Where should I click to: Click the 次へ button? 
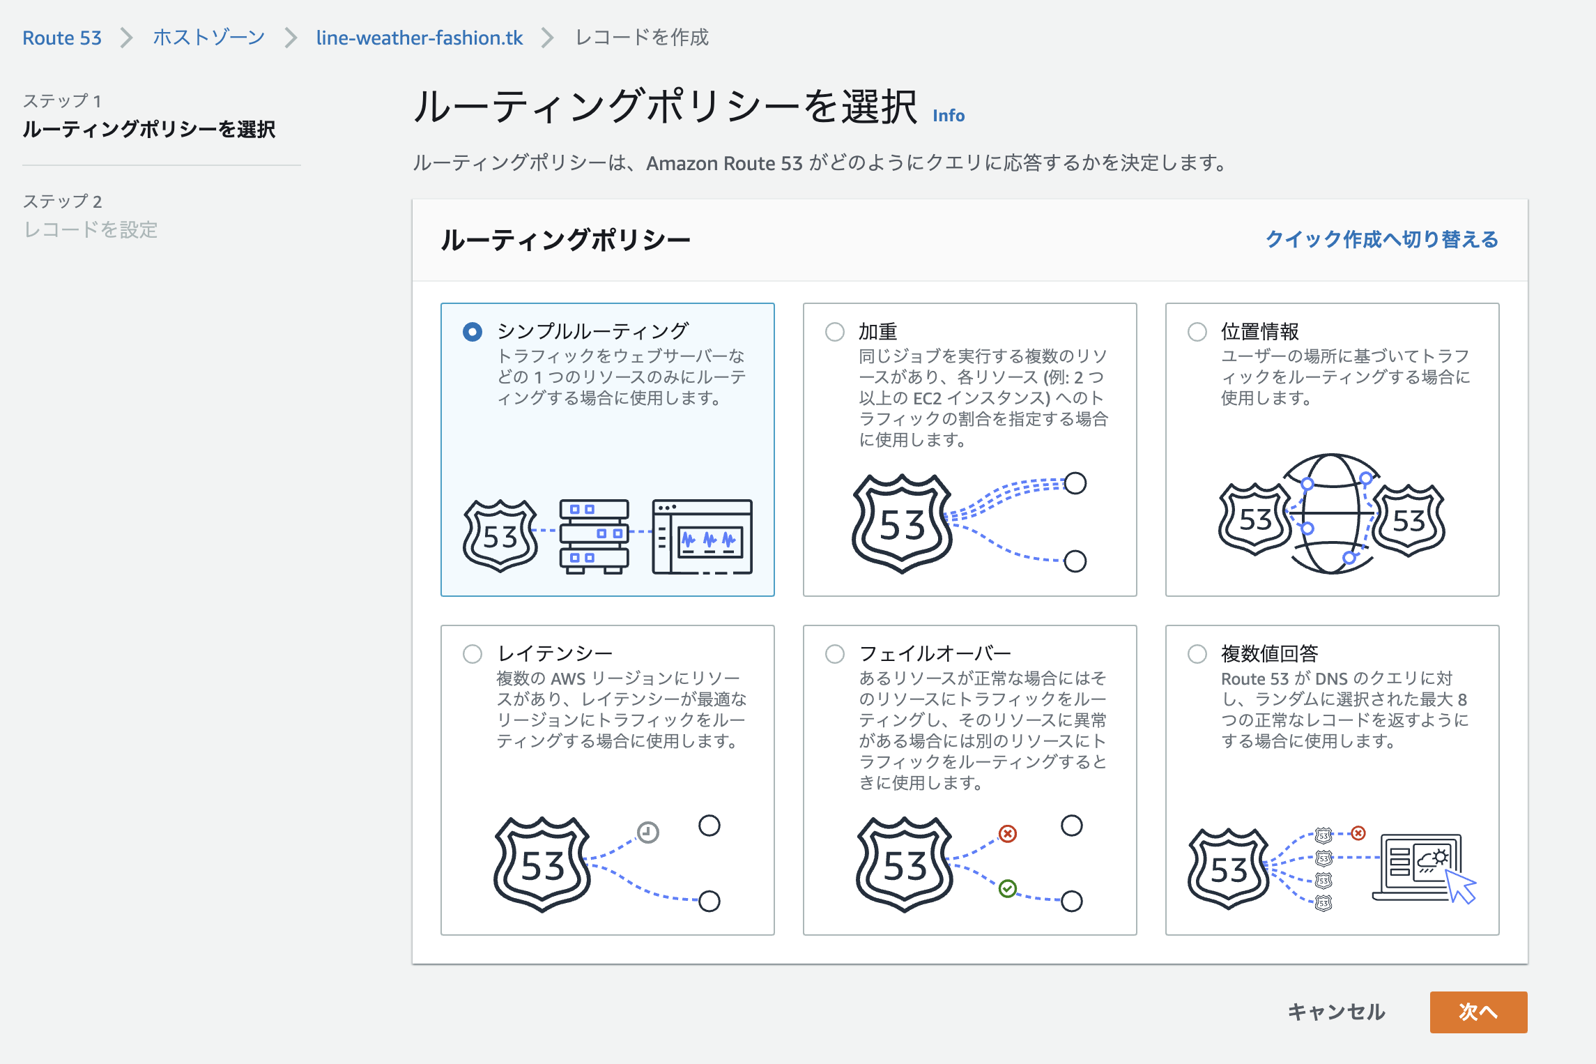[1478, 1012]
